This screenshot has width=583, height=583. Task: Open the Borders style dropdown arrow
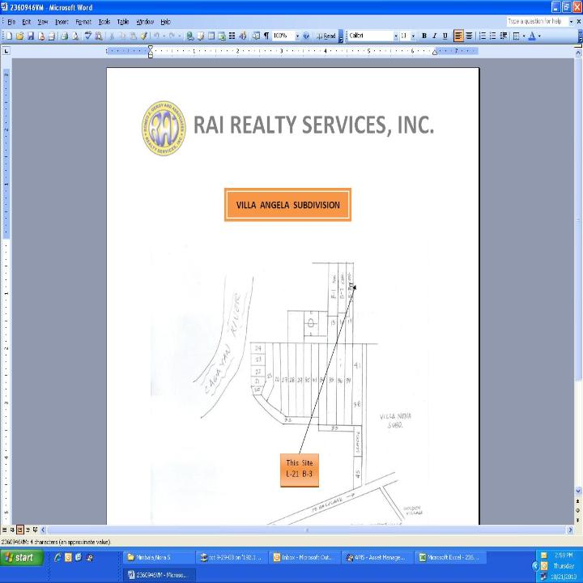[x=524, y=36]
